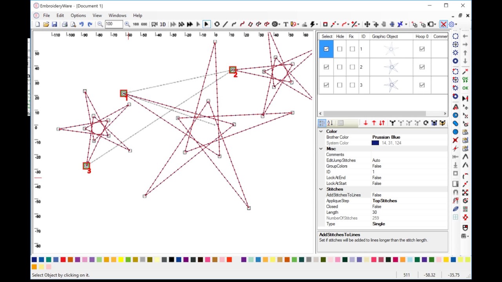Open the Windows menu
The image size is (502, 282).
pyautogui.click(x=117, y=15)
